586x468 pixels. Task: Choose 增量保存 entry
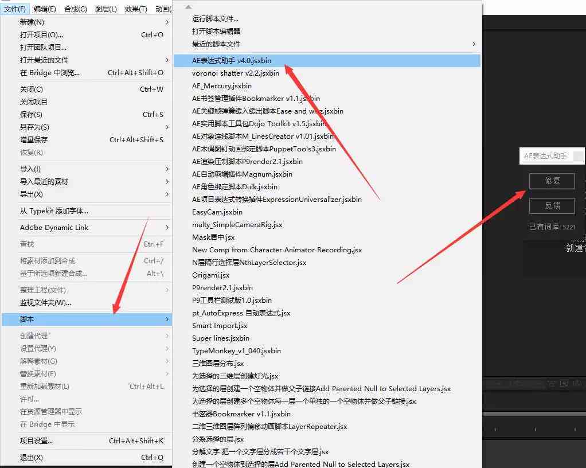(87, 140)
